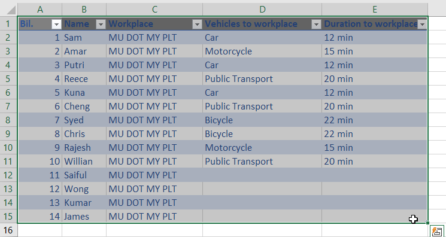Click the Select All corner triangle
Screen dimensions: 446x237
point(11,10)
